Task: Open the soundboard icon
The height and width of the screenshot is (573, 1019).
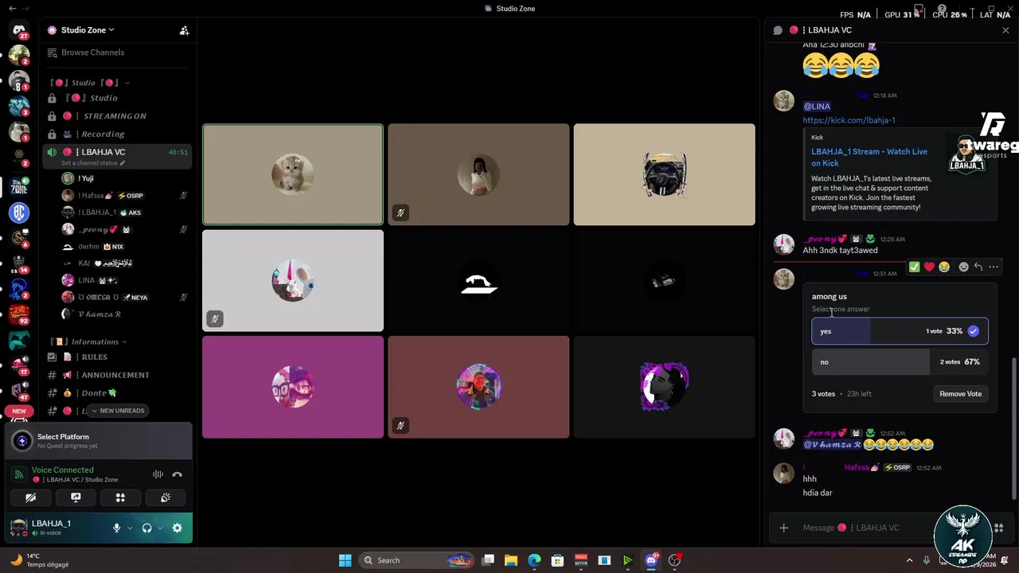Action: click(x=166, y=497)
